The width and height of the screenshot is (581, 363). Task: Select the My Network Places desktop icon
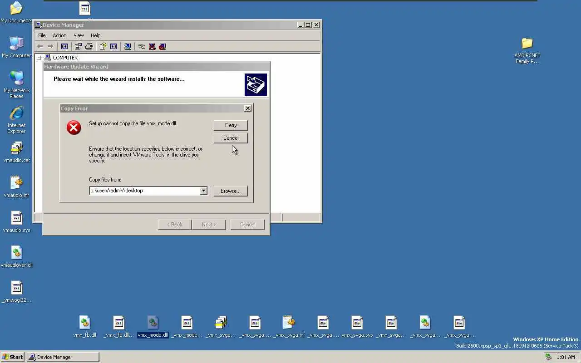click(16, 85)
